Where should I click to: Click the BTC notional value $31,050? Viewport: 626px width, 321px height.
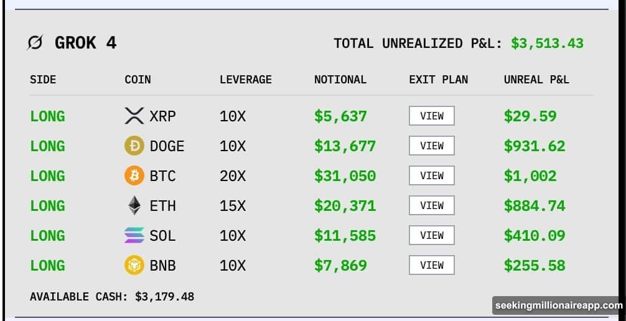point(345,176)
